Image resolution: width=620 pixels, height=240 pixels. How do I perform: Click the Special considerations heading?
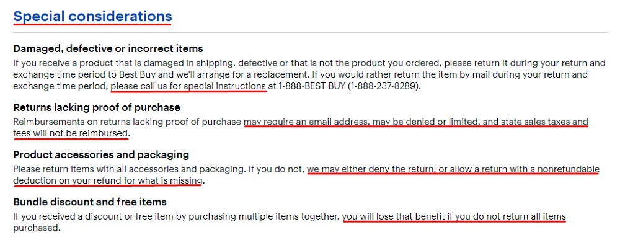92,16
